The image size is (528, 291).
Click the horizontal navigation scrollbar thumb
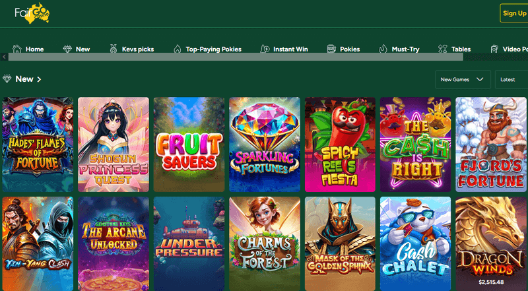(x=236, y=57)
